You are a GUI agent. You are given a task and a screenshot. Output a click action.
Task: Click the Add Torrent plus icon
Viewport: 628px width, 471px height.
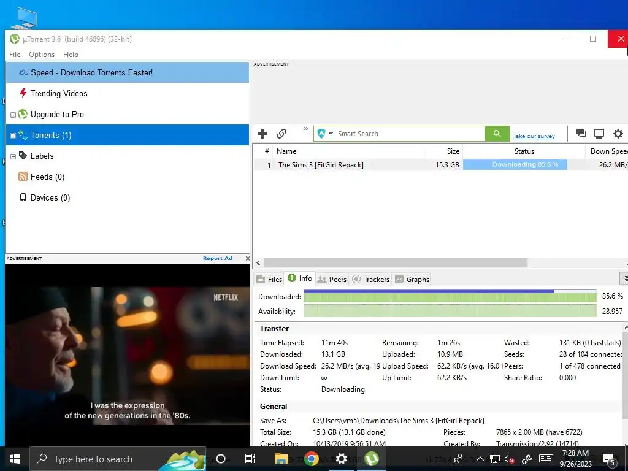pos(262,134)
